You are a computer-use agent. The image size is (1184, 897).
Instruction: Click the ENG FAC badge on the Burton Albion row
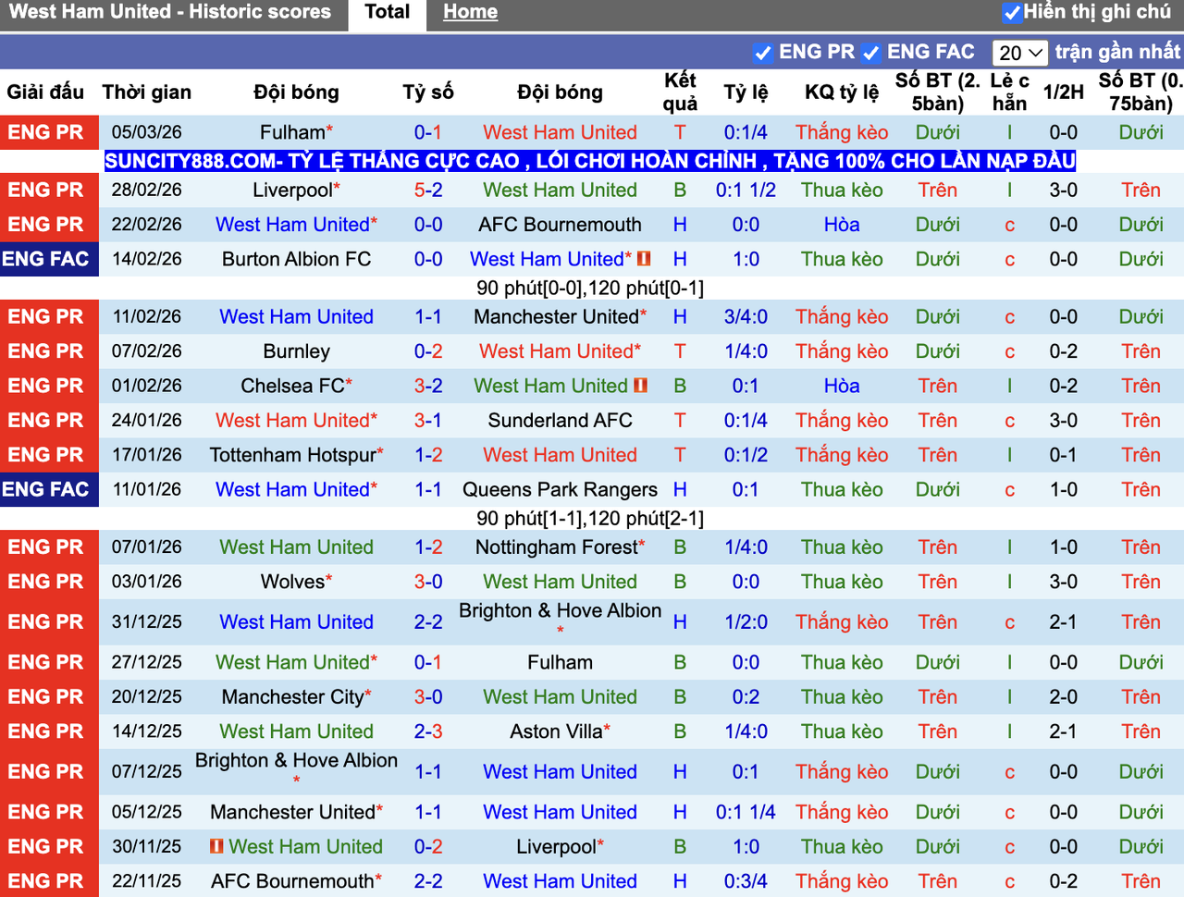(x=49, y=259)
